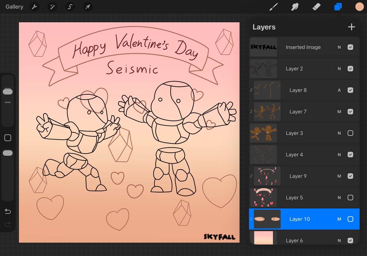
Task: Open blend mode A of Layer 8
Action: (339, 90)
